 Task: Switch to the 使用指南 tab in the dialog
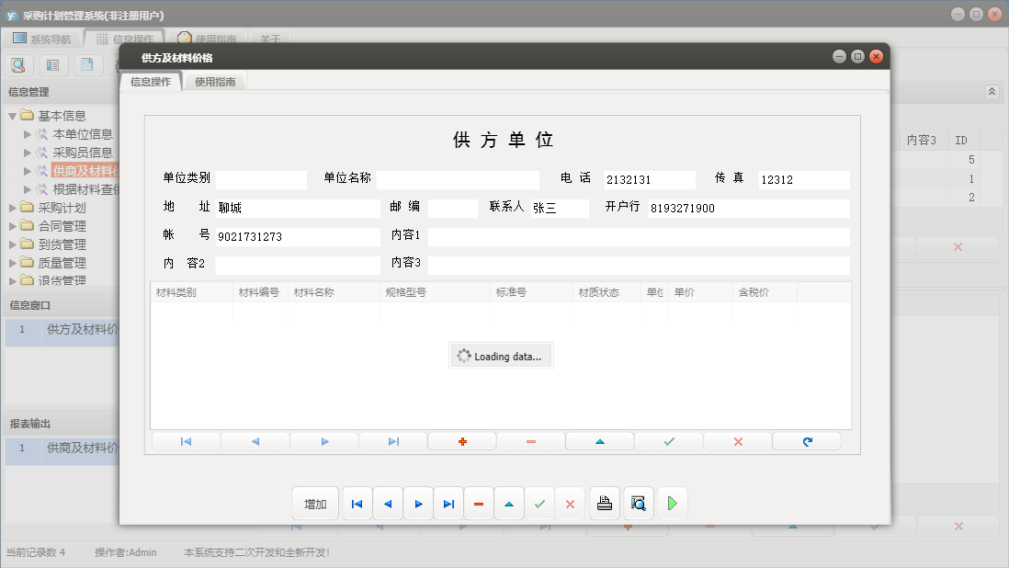coord(214,80)
